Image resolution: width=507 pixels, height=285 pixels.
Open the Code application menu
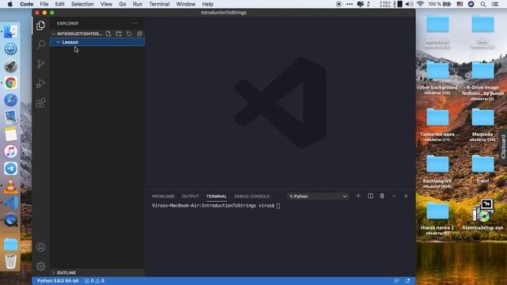[x=26, y=4]
